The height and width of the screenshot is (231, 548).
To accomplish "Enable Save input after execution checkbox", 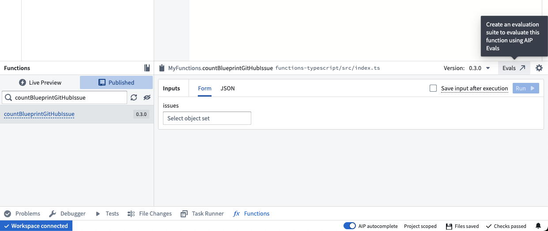I will coord(433,88).
